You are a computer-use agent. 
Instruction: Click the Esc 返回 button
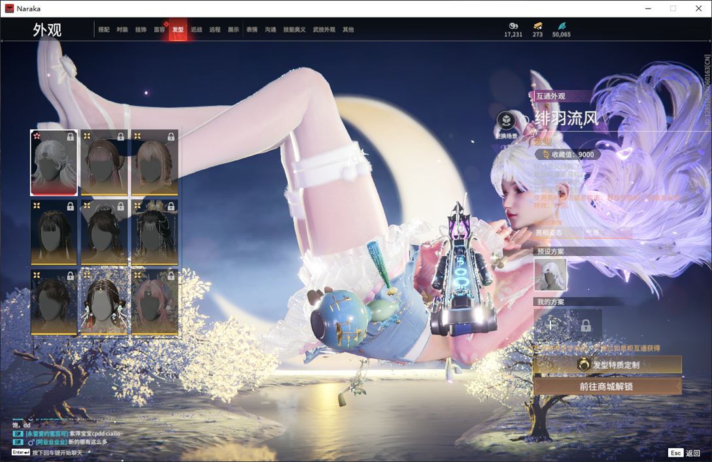coord(685,453)
